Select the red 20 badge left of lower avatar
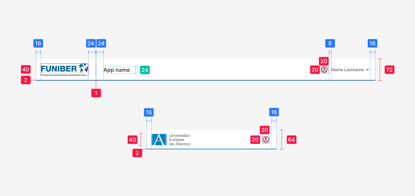This screenshot has width=415, height=196. click(255, 140)
